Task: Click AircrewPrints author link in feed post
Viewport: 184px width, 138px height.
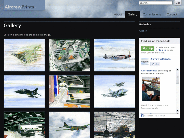Action: coord(149,71)
